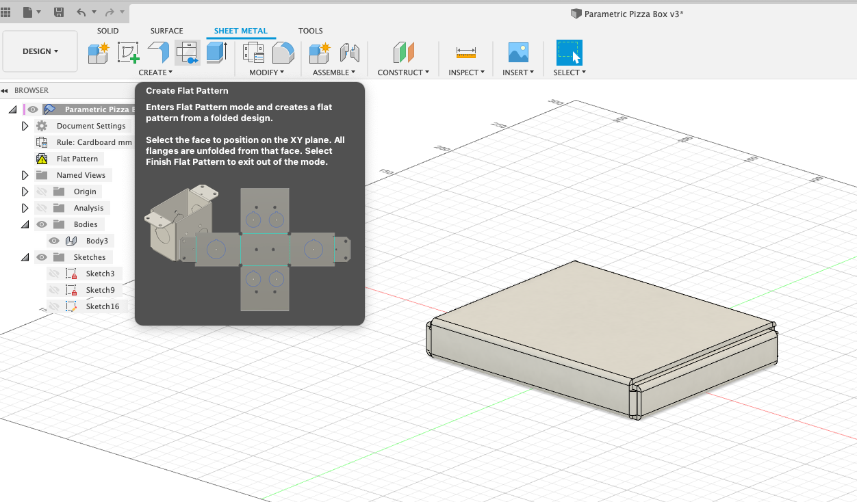This screenshot has width=857, height=502.
Task: Open the INSERT dropdown menu
Action: [x=518, y=72]
